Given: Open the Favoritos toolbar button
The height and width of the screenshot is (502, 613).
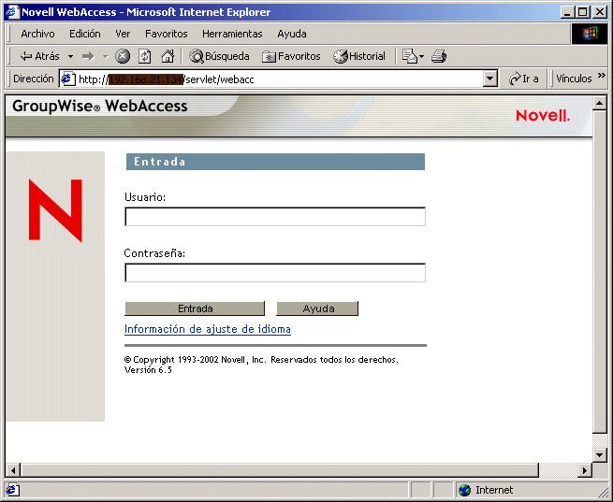Looking at the screenshot, I should (x=291, y=56).
